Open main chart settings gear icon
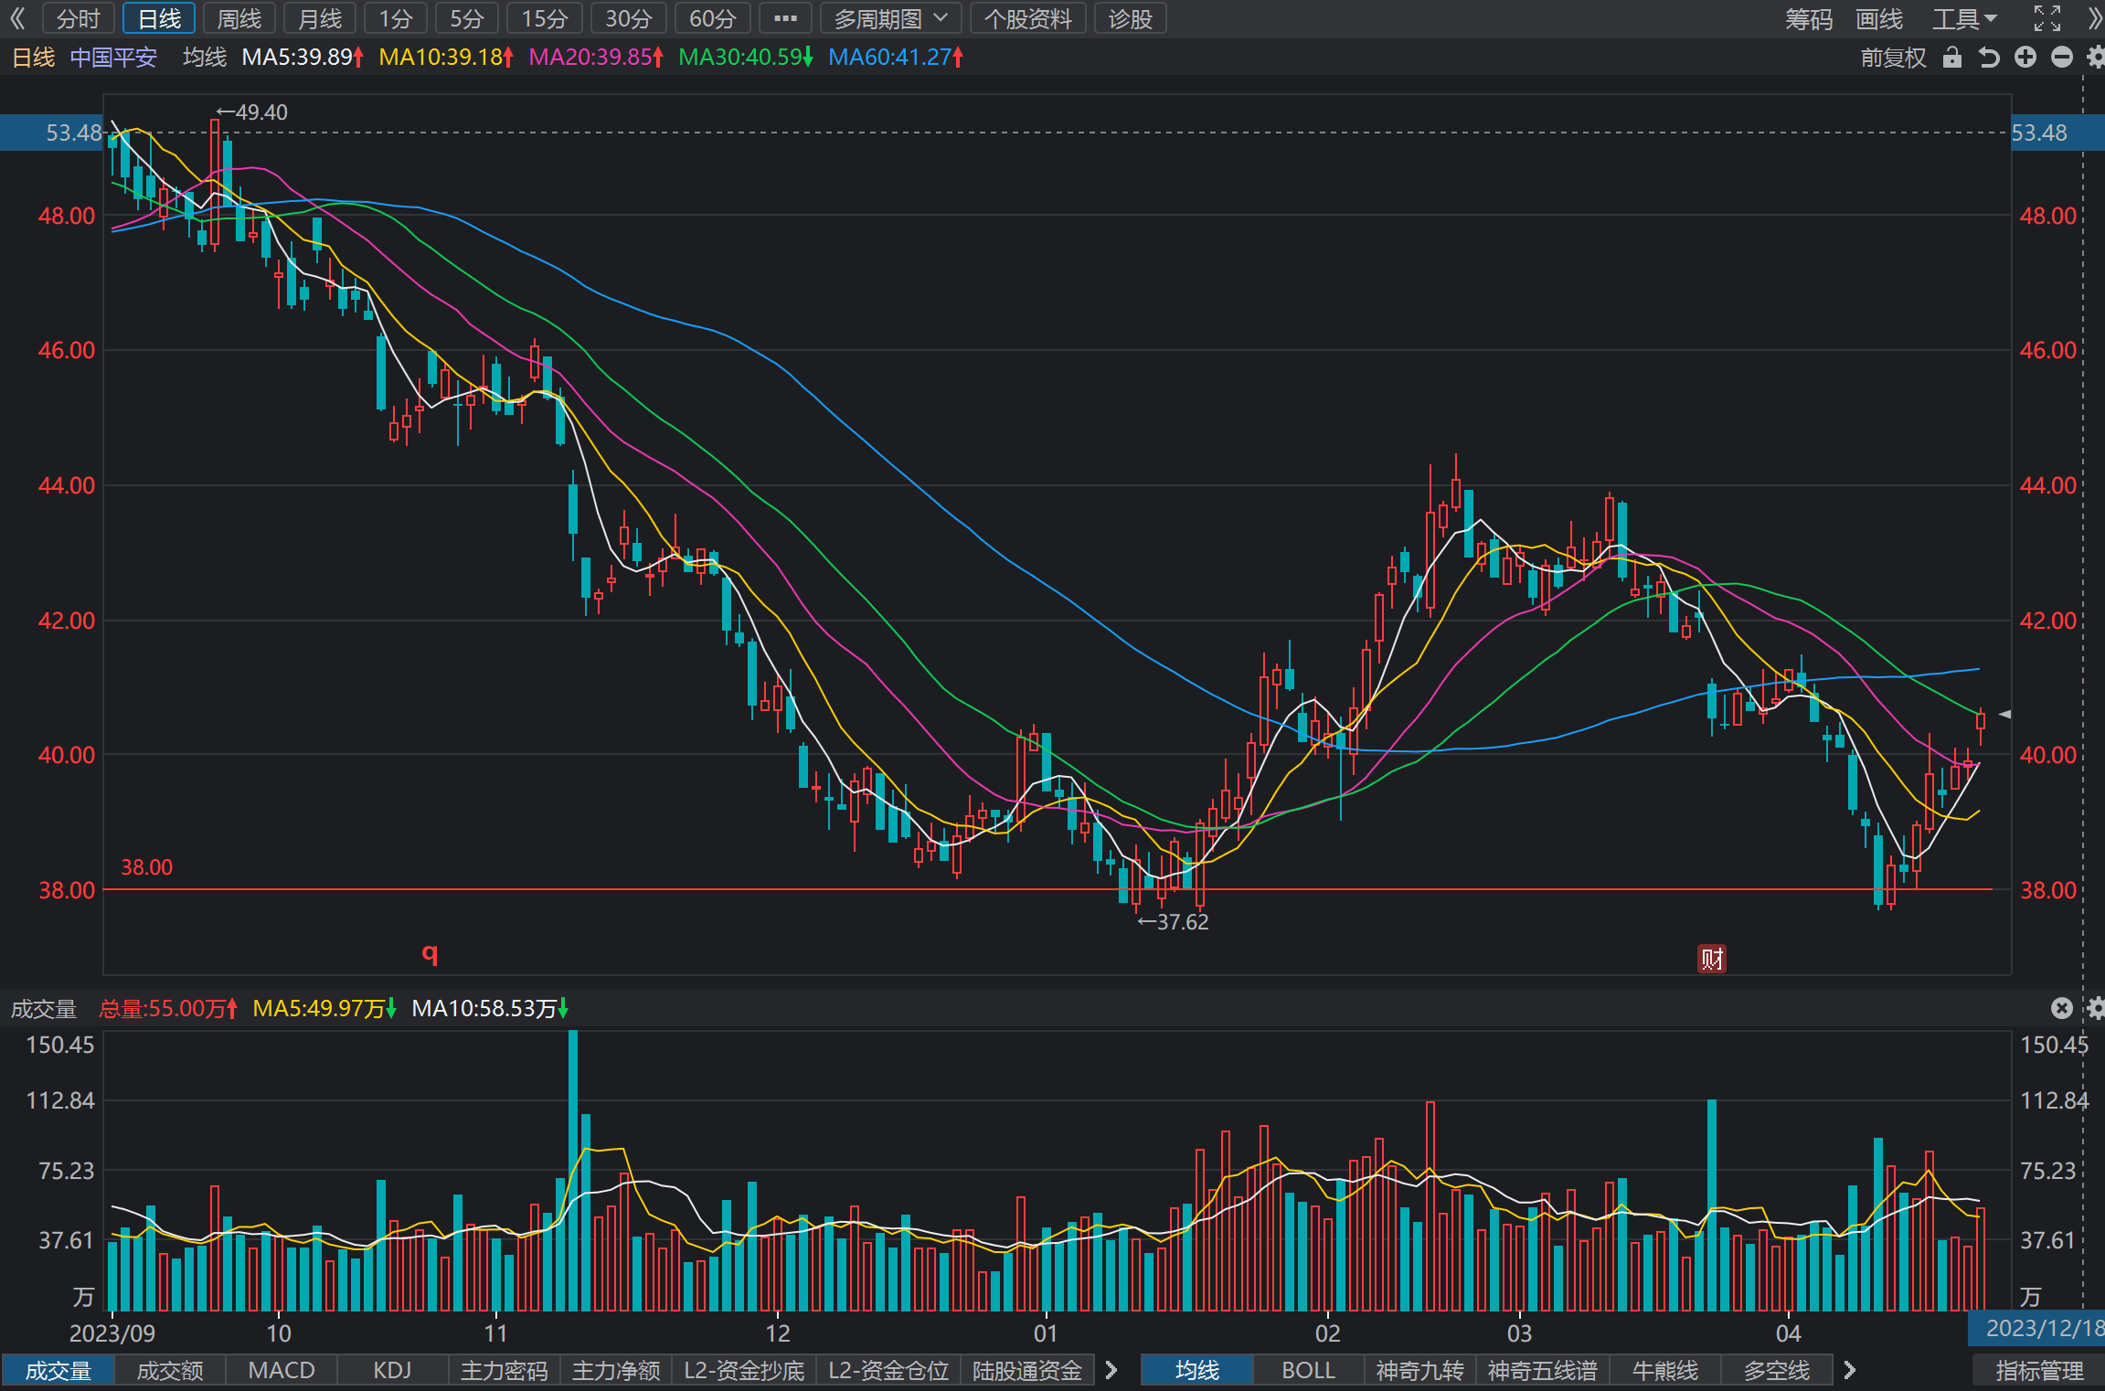Screen dimensions: 2105x1391 click(x=2096, y=58)
